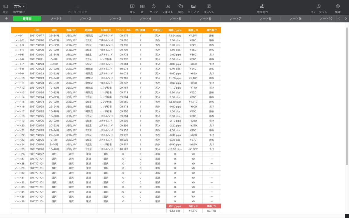Open the 相場状況 選択 dropdown in ノート29 row
349x218 pixels.
tap(106, 168)
